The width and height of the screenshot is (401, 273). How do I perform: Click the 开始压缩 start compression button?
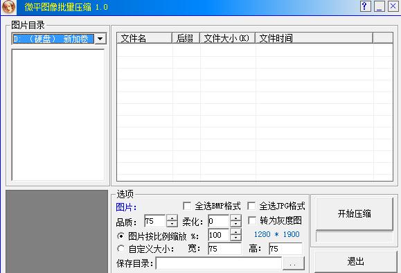pyautogui.click(x=355, y=213)
